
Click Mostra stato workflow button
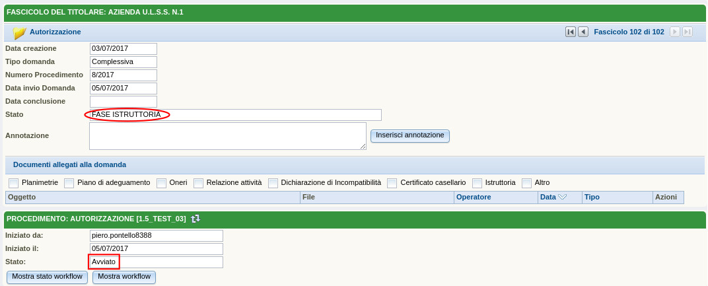point(47,277)
